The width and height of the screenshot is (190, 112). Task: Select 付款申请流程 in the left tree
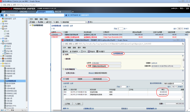click(x=11, y=88)
